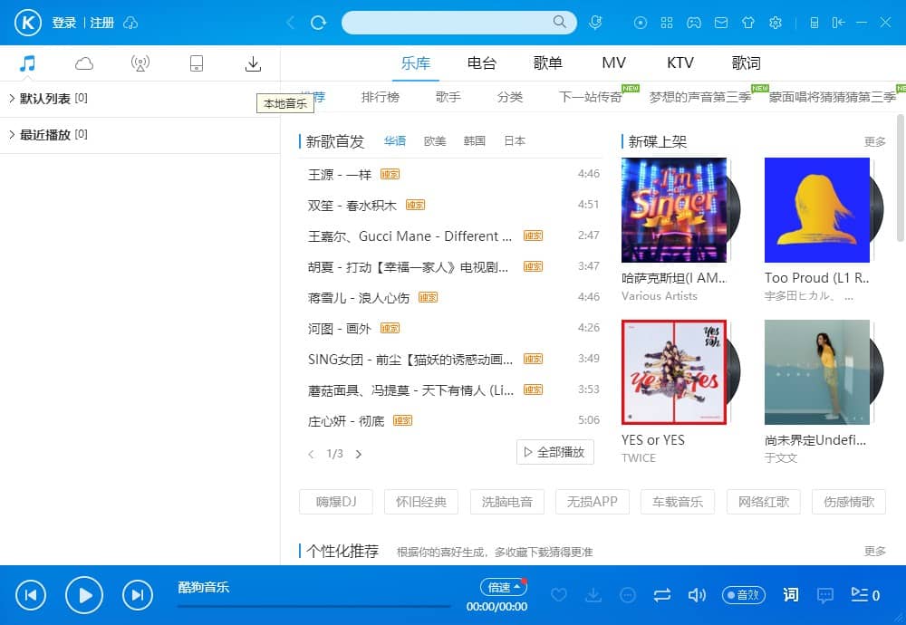This screenshot has width=906, height=625.
Task: Open the 歌手 sub-tab
Action: [x=448, y=97]
